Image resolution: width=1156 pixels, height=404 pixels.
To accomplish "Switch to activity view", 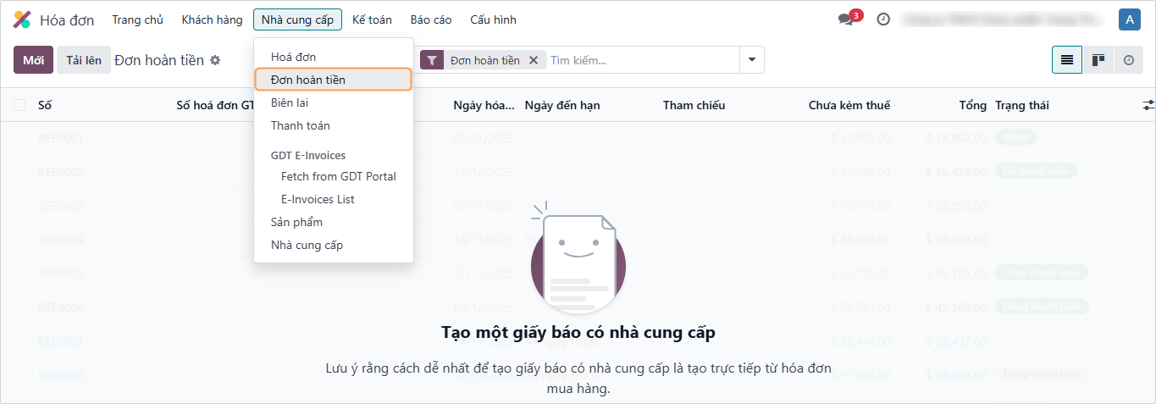I will [1128, 60].
